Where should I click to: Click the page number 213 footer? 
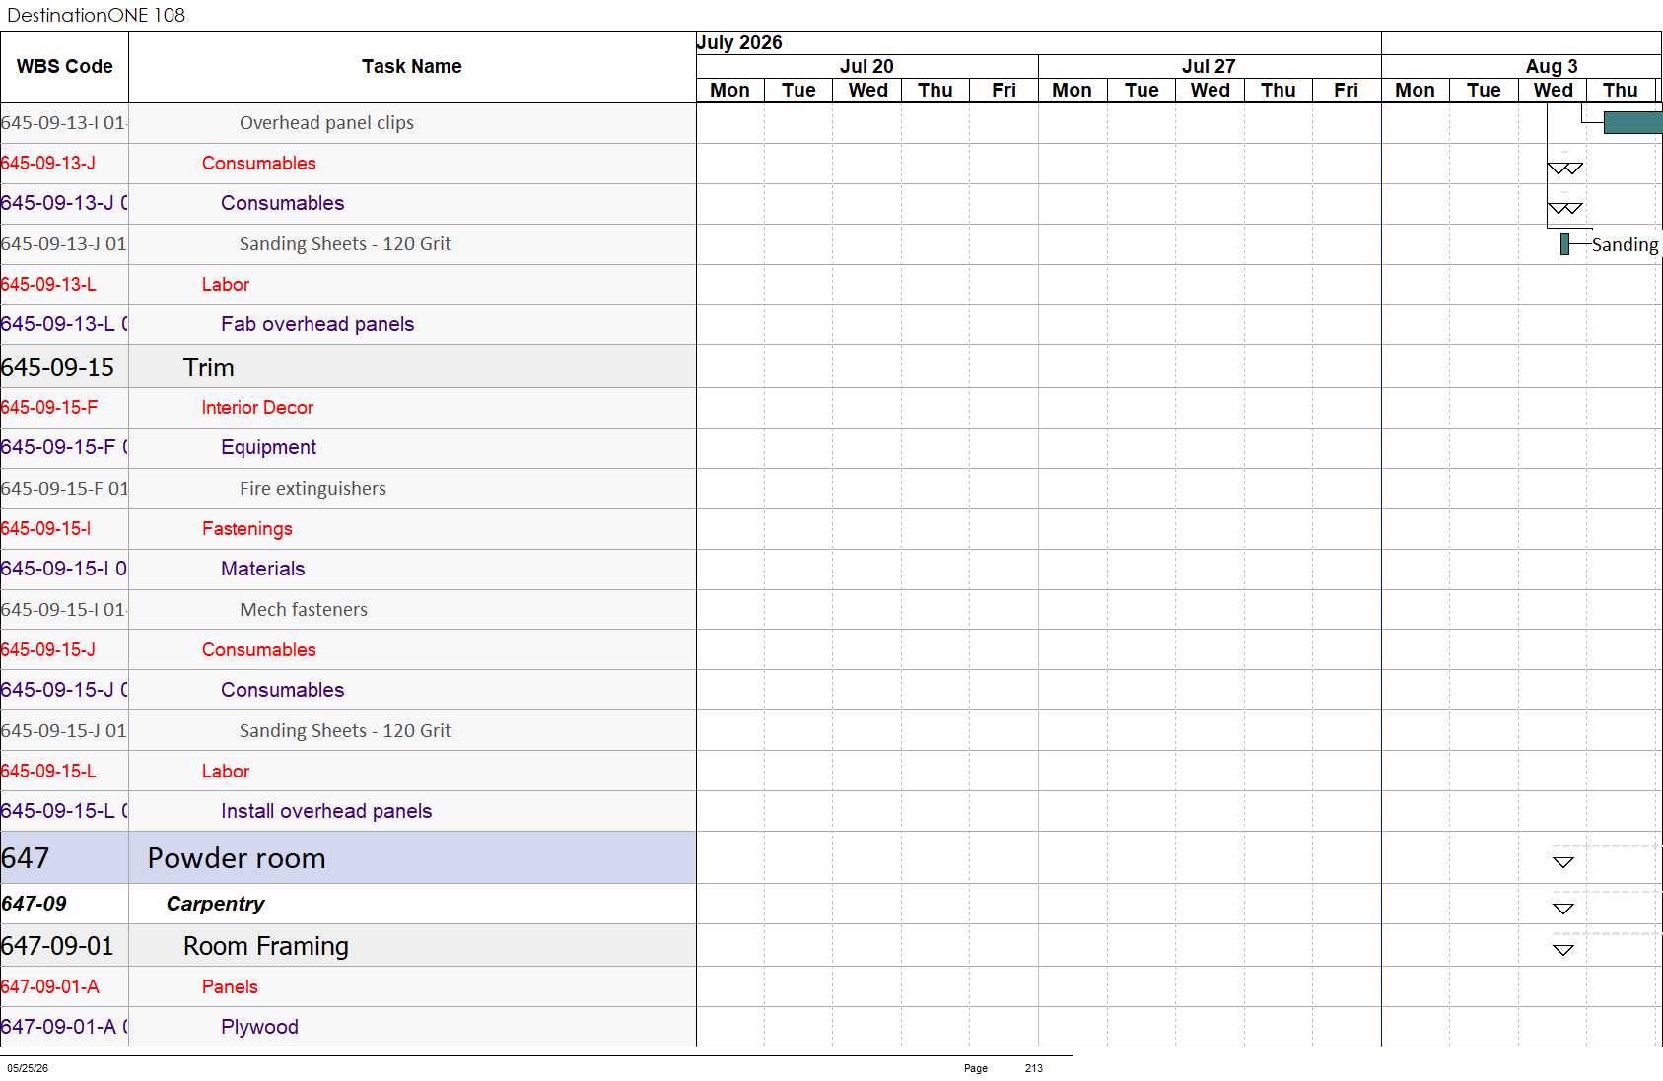tap(1033, 1068)
